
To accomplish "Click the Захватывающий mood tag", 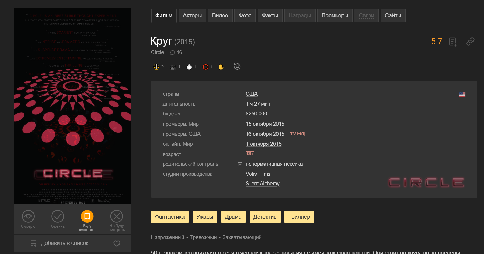I will pyautogui.click(x=242, y=237).
